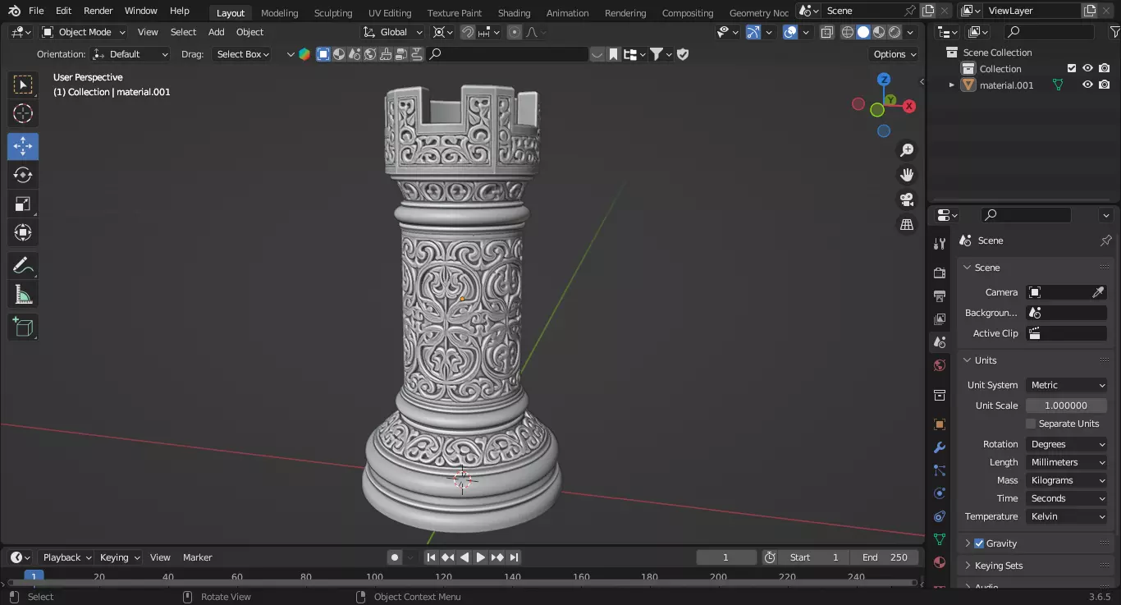Uncheck the Collection exclude checkbox

coord(1071,68)
